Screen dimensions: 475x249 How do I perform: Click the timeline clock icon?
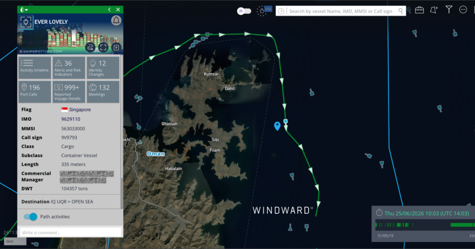[x=379, y=213]
